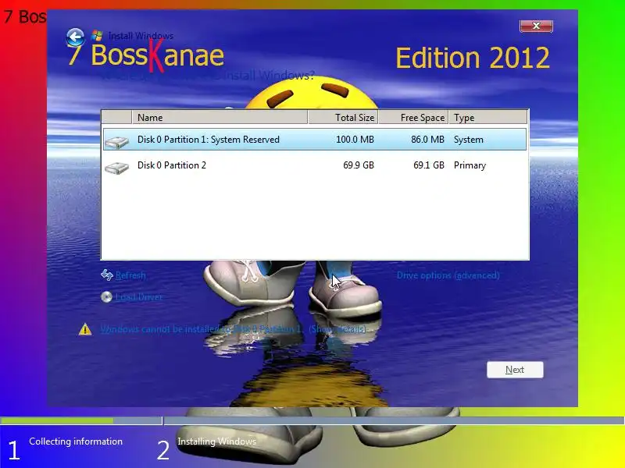Click the Refresh link
Image resolution: width=625 pixels, height=468 pixels.
130,275
